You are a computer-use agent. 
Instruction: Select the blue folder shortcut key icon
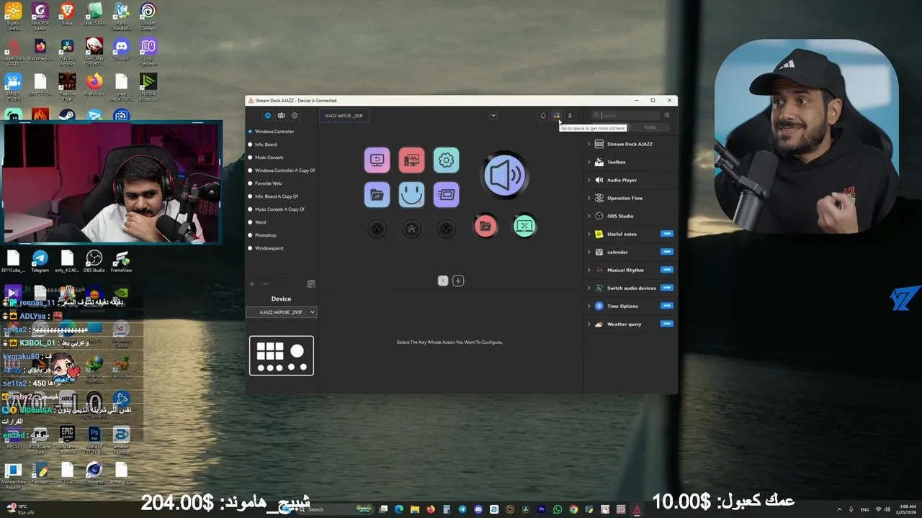pyautogui.click(x=377, y=194)
